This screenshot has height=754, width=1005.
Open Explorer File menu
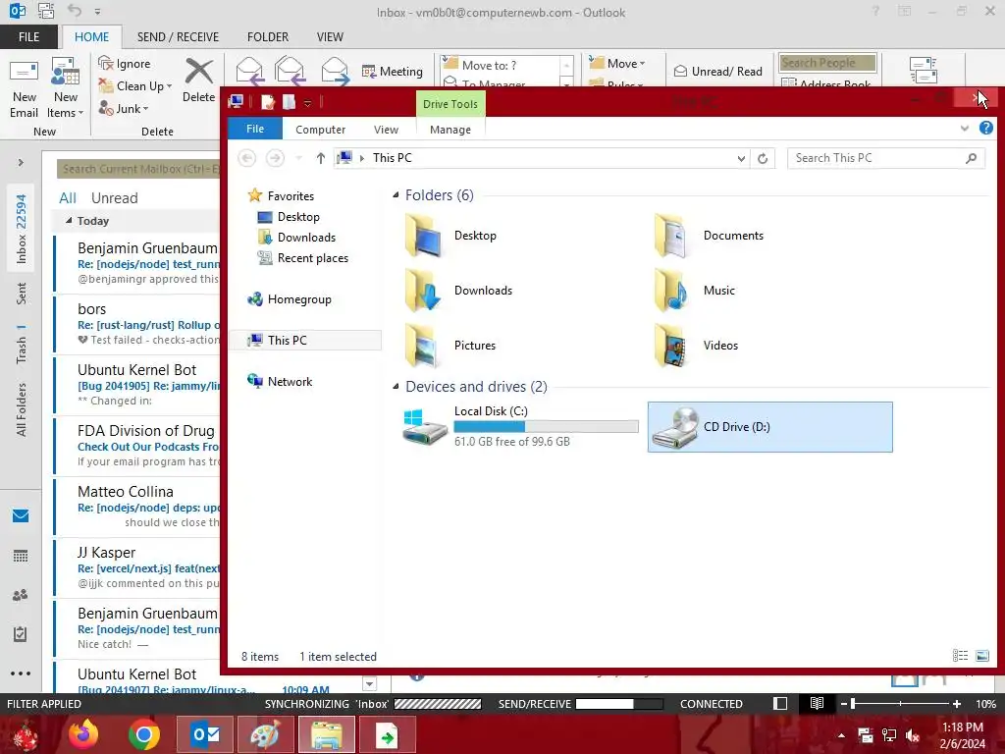click(x=255, y=129)
